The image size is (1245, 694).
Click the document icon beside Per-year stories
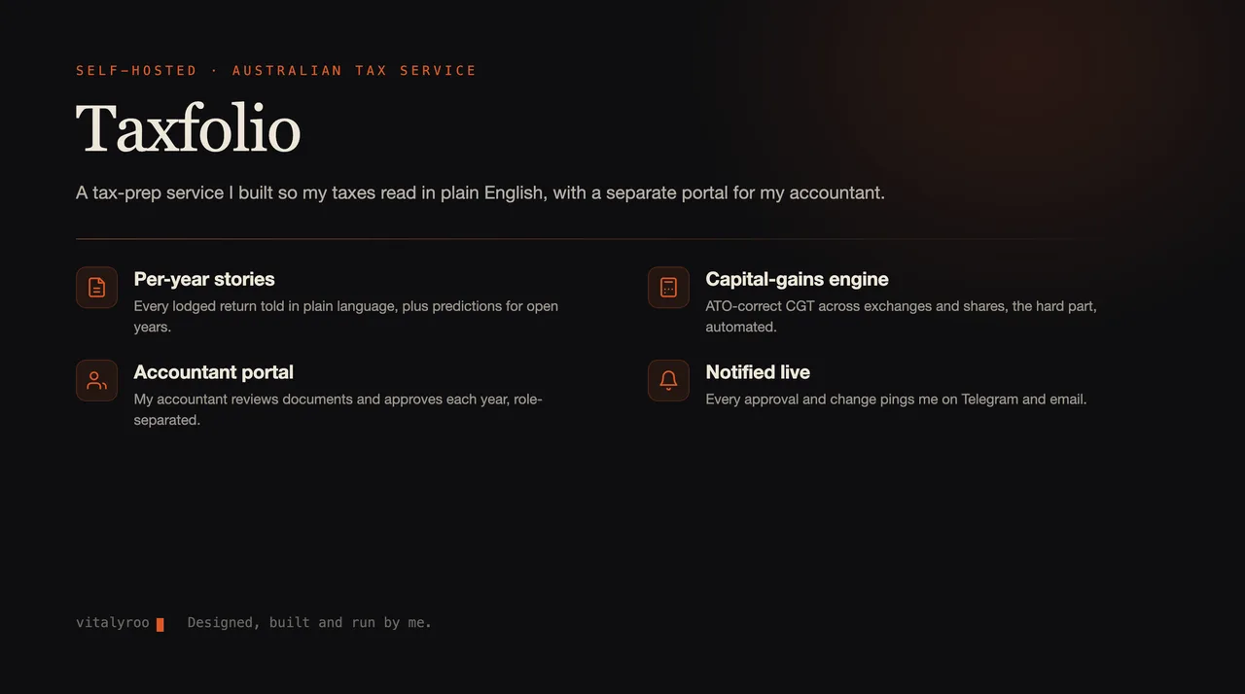pyautogui.click(x=96, y=288)
